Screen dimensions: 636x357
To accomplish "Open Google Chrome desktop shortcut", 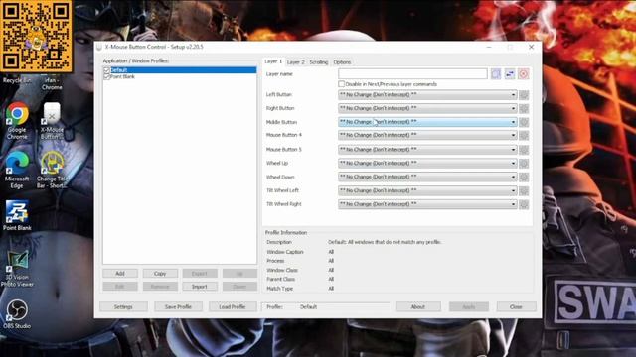I will point(17,120).
